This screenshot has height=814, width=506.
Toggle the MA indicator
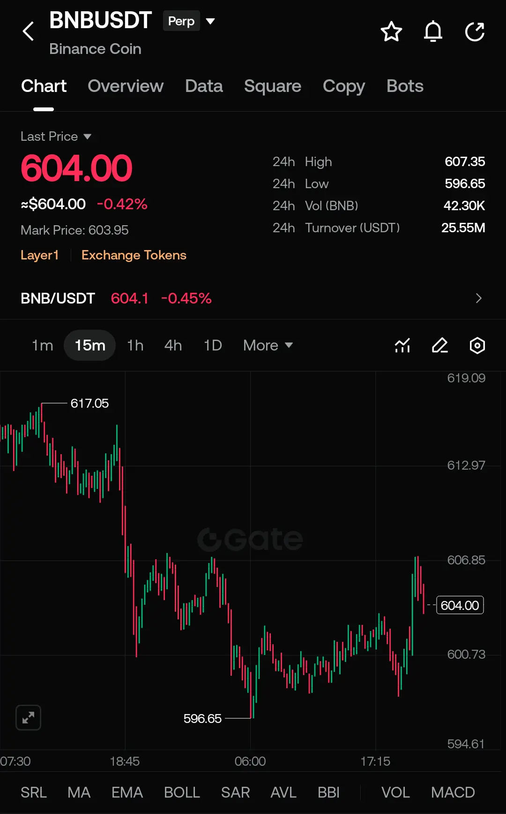click(x=79, y=792)
